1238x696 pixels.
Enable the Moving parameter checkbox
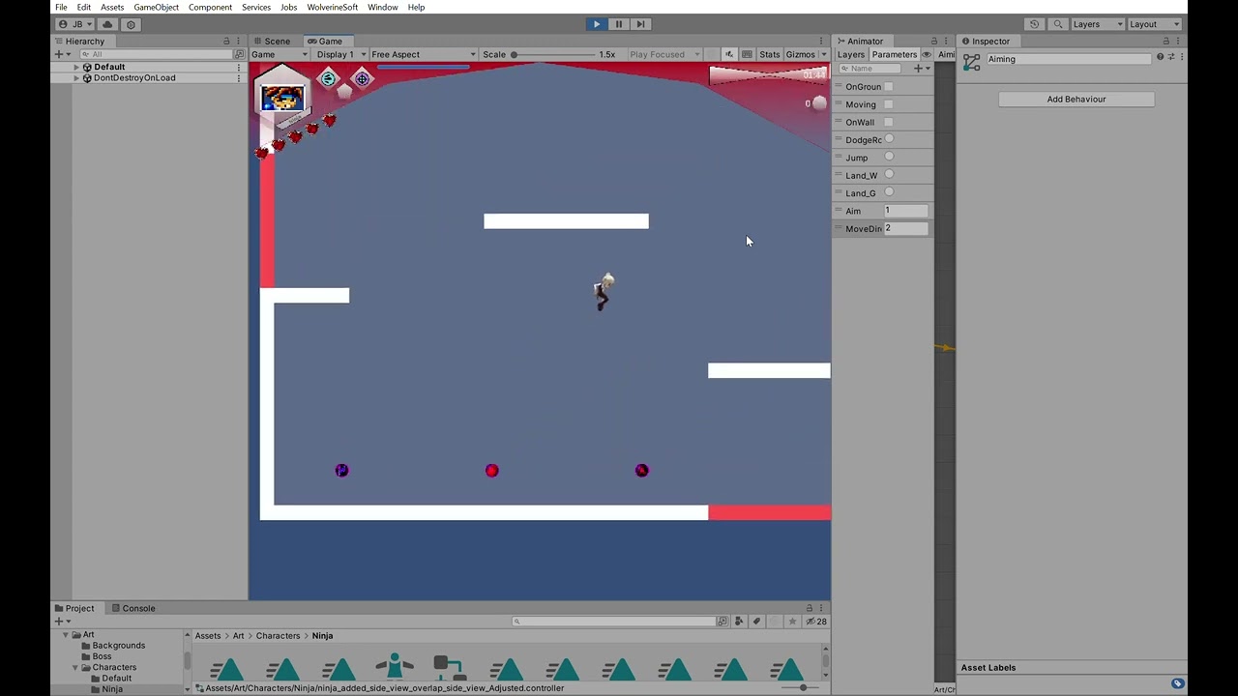click(889, 104)
